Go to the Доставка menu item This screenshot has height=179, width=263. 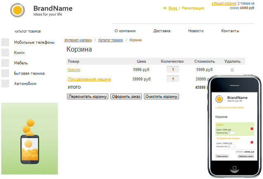click(x=162, y=31)
